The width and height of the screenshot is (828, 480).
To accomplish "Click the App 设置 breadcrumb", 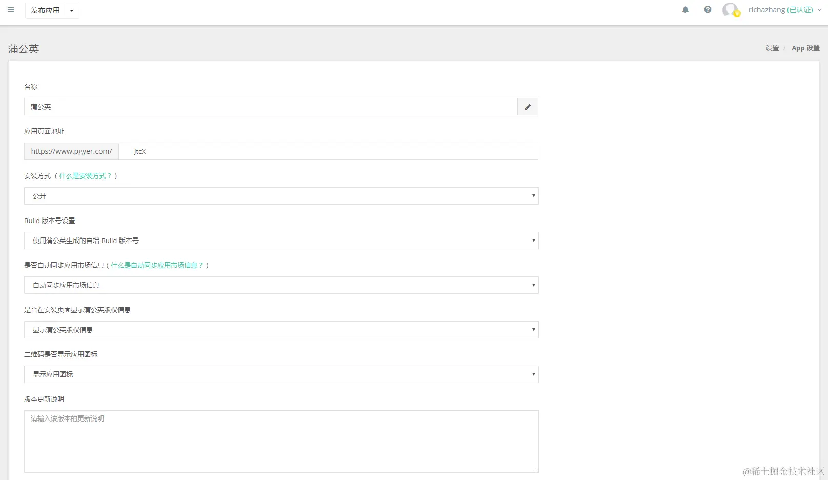I will tap(805, 48).
